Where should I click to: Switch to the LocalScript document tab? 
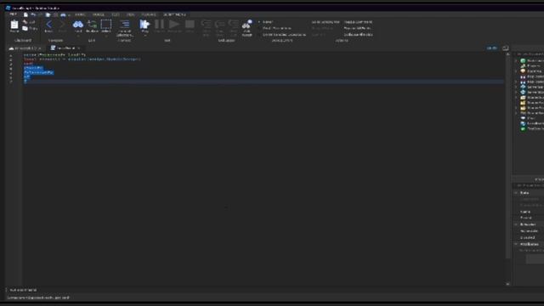[x=65, y=48]
